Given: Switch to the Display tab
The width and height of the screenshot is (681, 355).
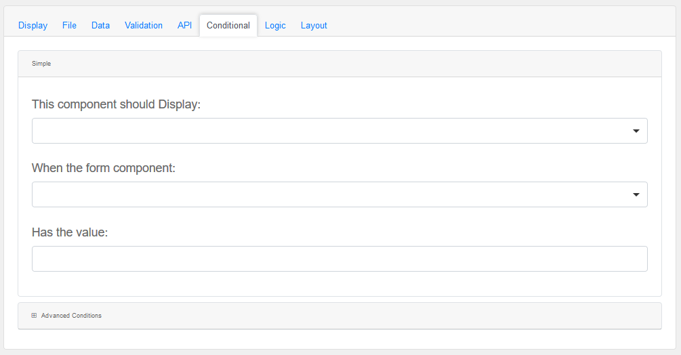Looking at the screenshot, I should click(x=33, y=25).
